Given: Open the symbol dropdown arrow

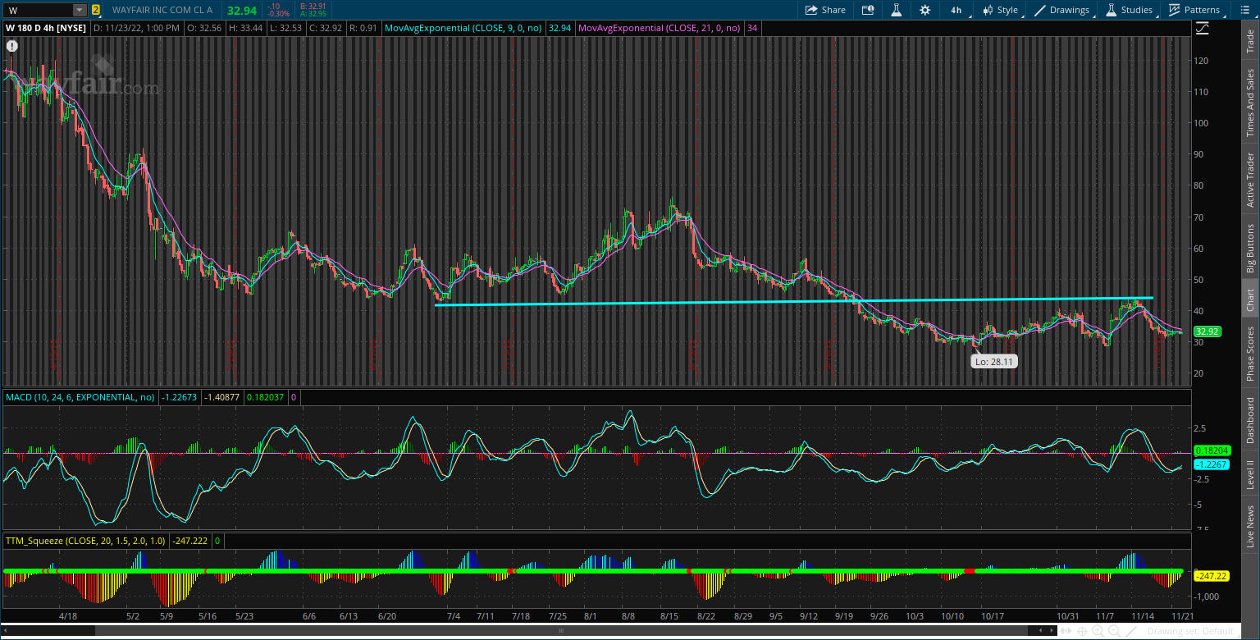Looking at the screenshot, I should pyautogui.click(x=80, y=10).
